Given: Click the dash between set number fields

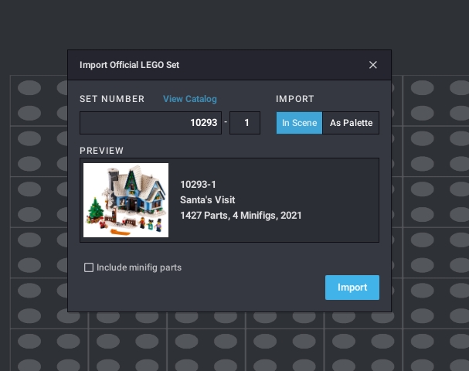Looking at the screenshot, I should point(226,123).
